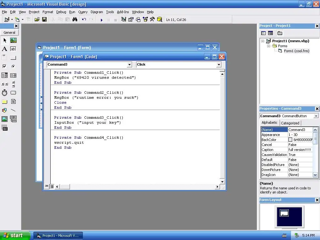Select the VScrollBar tool
The width and height of the screenshot is (320, 240).
(x=13, y=84)
